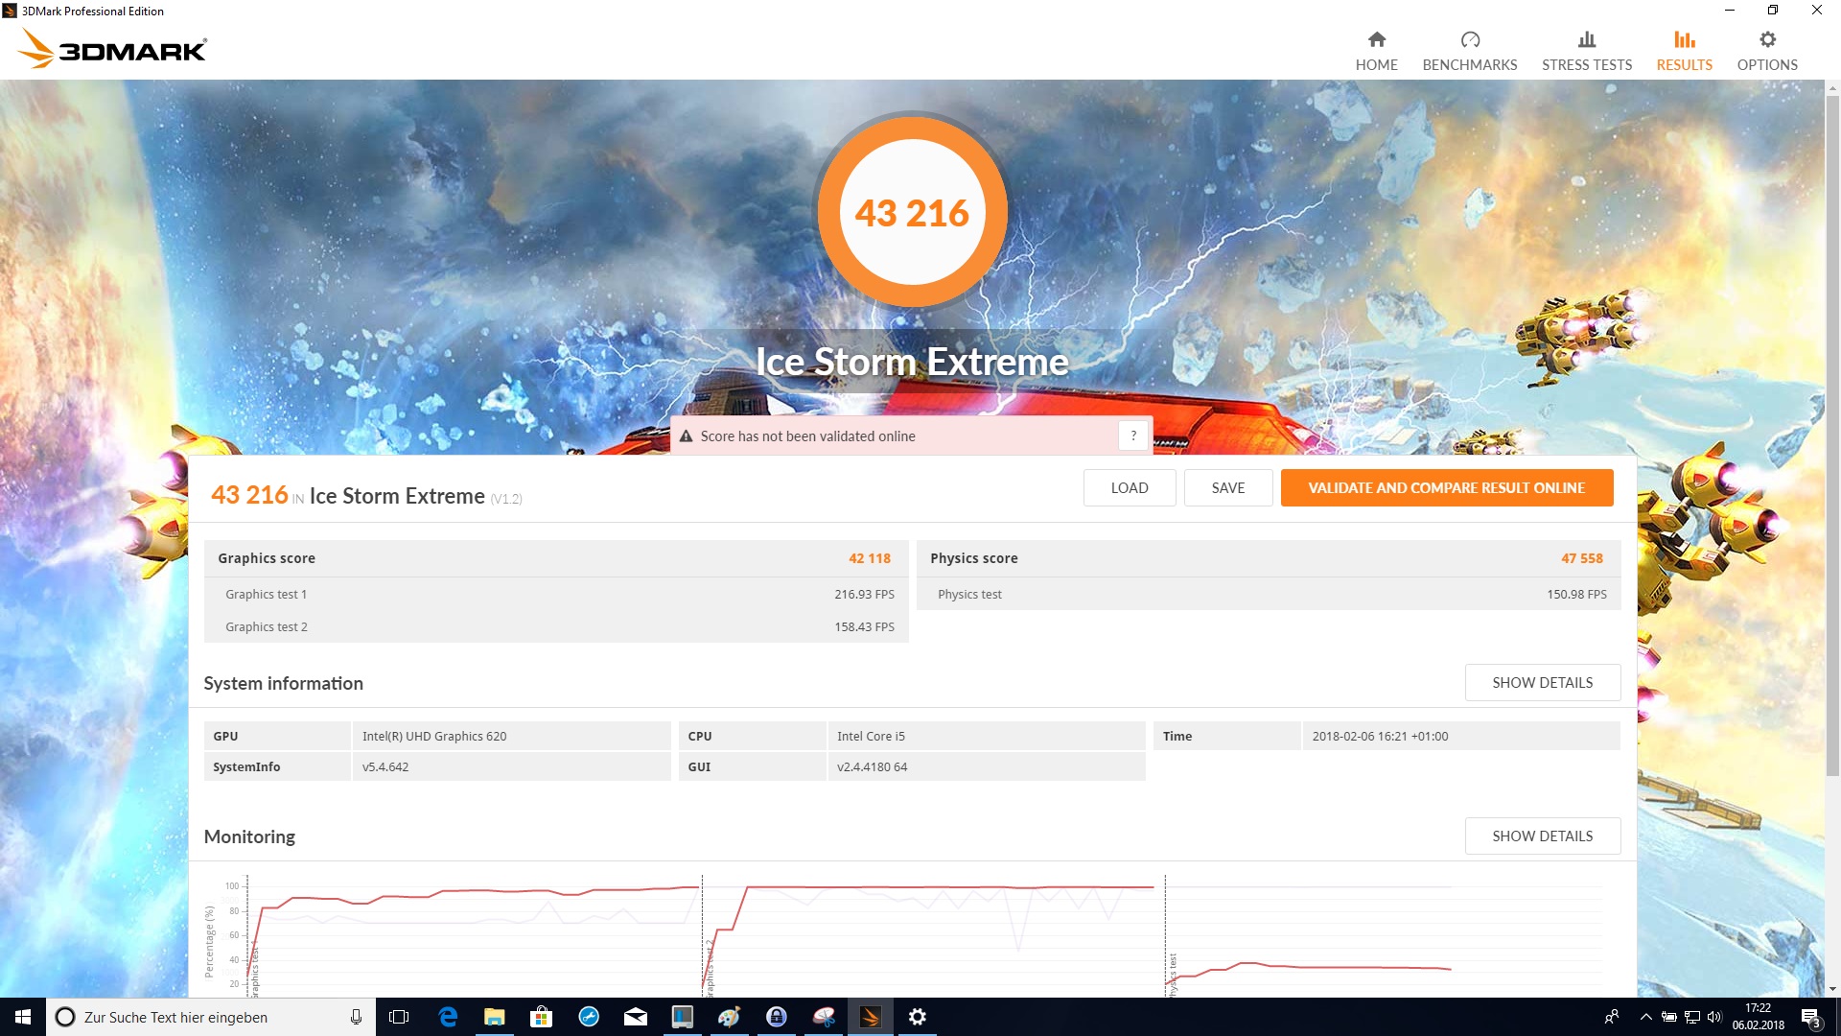Click the scrollbar down arrow
The height and width of the screenshot is (1036, 1841).
click(1832, 989)
